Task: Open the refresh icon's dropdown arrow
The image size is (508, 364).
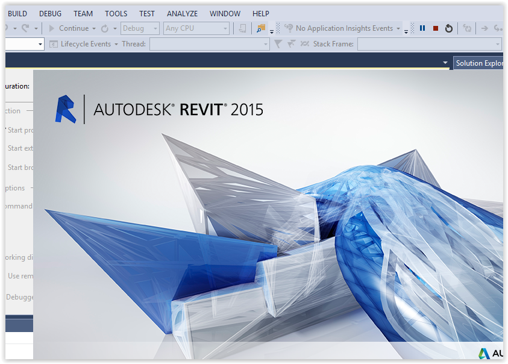Action: [x=114, y=28]
